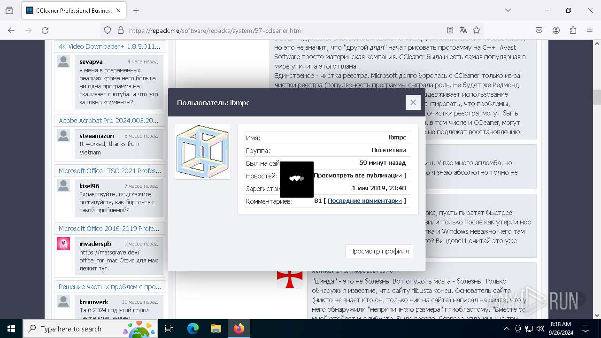
Task: Open Последние комментарии link
Action: [x=365, y=200]
